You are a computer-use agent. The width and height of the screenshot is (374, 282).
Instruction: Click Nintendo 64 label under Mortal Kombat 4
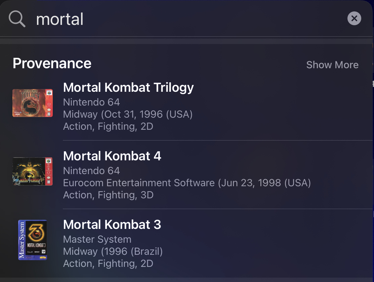tap(92, 171)
